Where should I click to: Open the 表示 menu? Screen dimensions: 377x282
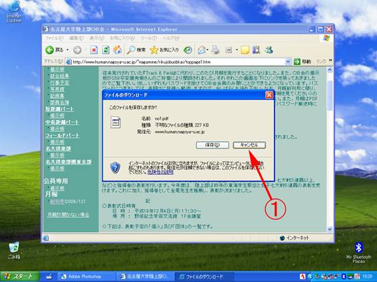(97, 38)
